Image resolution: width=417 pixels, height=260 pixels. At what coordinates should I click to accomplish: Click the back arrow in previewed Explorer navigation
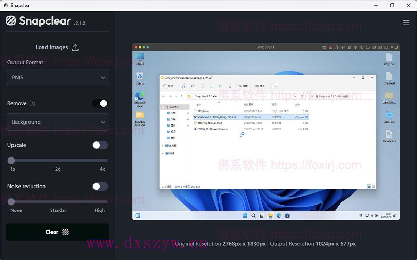[164, 96]
